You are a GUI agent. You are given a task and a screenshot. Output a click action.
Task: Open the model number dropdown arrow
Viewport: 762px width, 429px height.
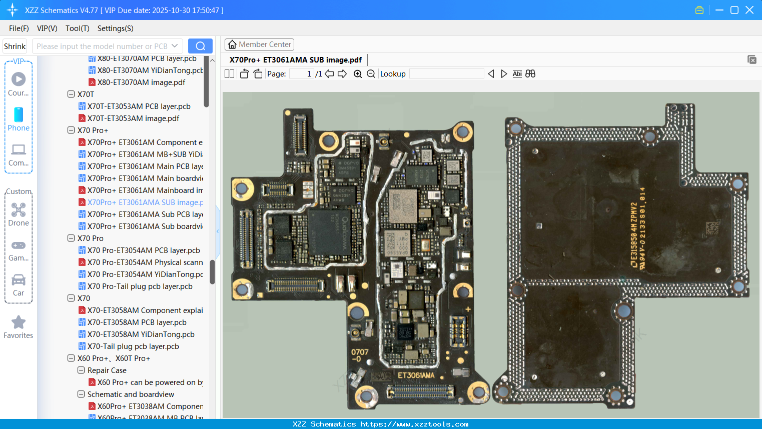click(x=175, y=46)
